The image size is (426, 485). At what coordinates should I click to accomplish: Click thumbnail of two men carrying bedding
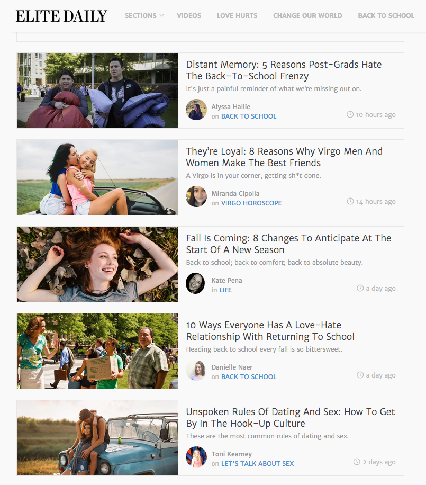[97, 91]
